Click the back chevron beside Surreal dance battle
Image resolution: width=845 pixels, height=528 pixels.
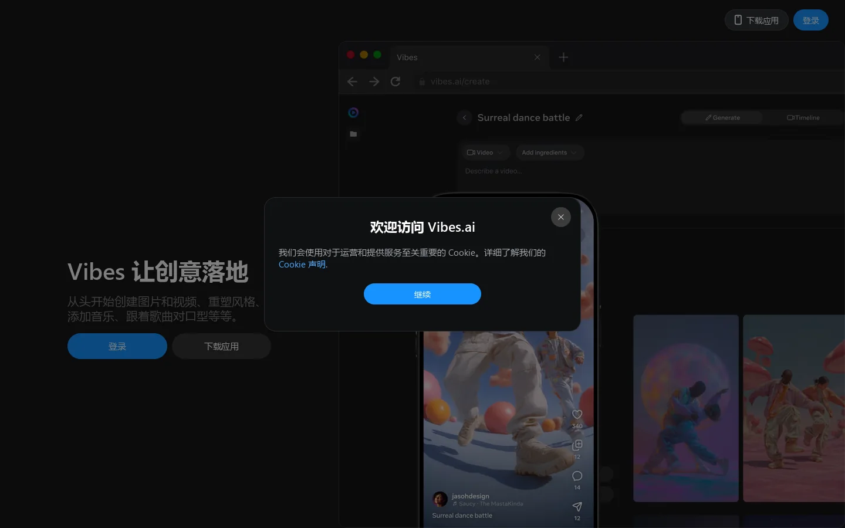(x=464, y=117)
